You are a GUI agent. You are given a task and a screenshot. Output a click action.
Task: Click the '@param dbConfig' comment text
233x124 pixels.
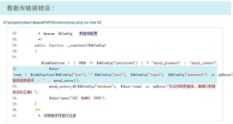[58, 34]
